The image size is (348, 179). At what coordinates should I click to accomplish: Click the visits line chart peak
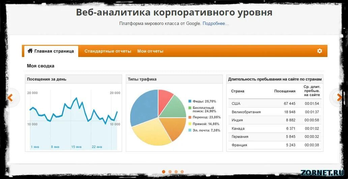(76, 98)
